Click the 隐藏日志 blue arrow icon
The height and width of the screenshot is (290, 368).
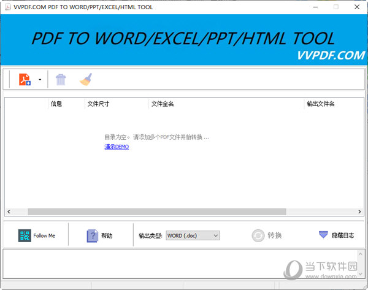(323, 234)
